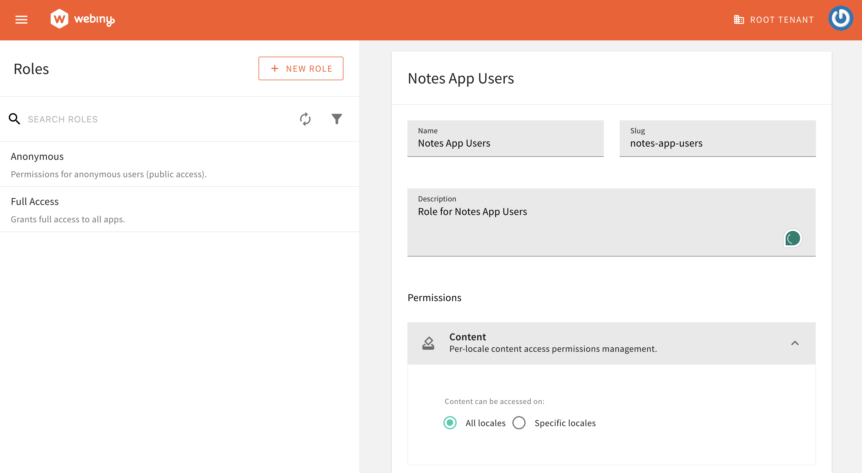Screen dimensions: 862x473
Task: Open the Root Tenant selector
Action: point(774,20)
